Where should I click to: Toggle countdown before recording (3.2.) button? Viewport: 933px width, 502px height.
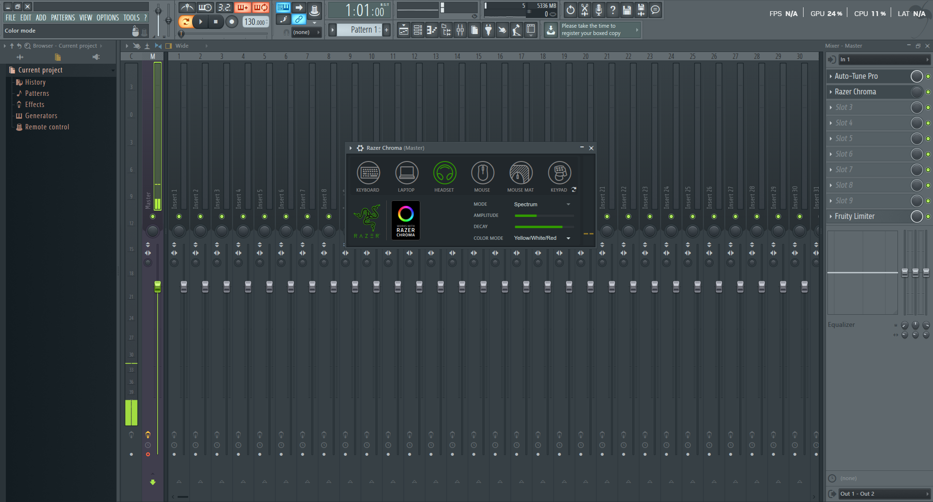[x=224, y=7]
